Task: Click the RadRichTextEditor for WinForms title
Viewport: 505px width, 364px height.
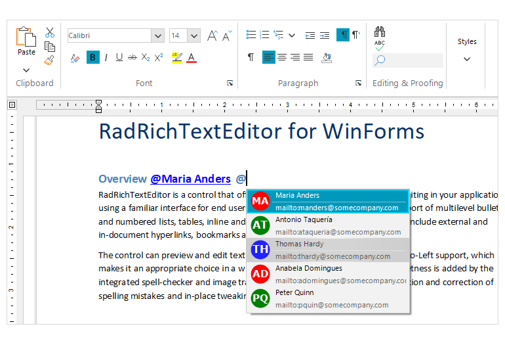Action: [x=261, y=131]
